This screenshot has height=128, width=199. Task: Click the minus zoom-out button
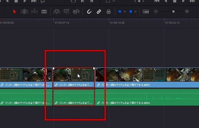click(x=156, y=12)
